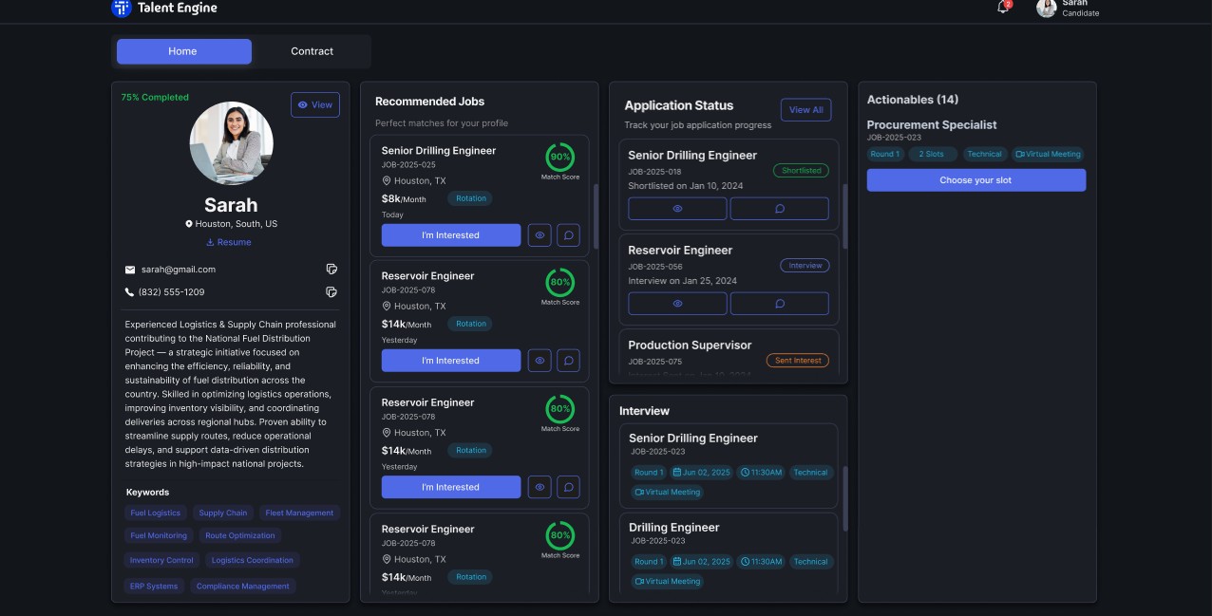Download the Resume link
The width and height of the screenshot is (1212, 616).
coord(229,242)
